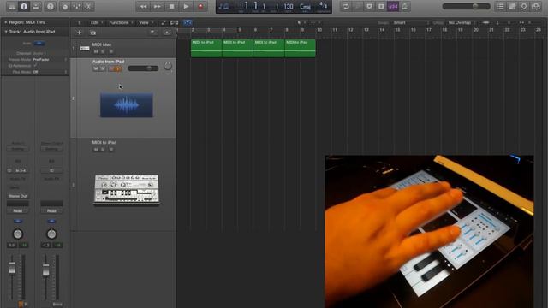This screenshot has height=308, width=548.
Task: Open the Library panel button
Action: click(12, 6)
